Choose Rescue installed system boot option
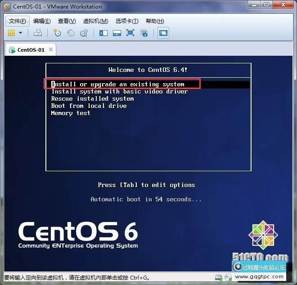 point(92,98)
